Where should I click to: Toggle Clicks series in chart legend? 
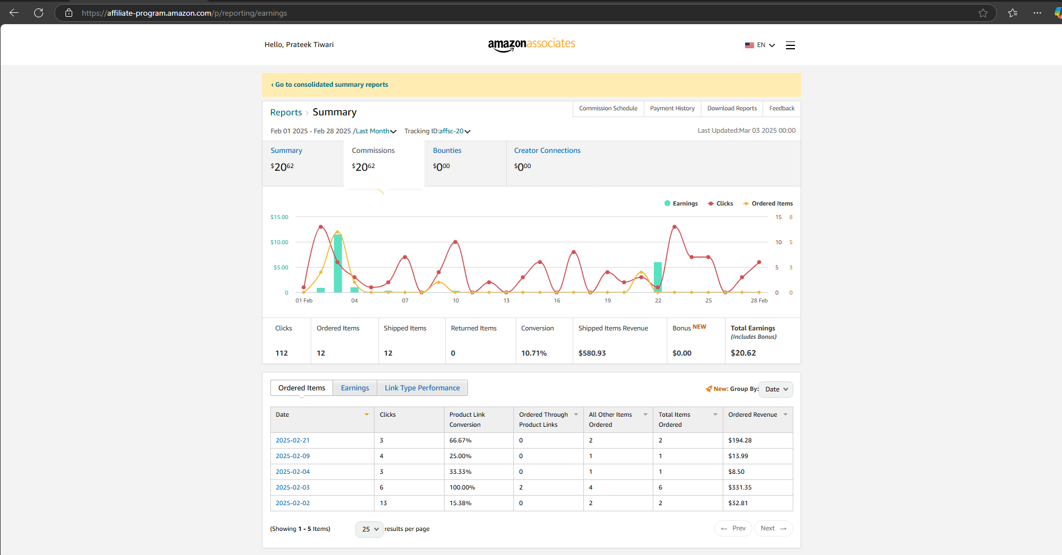pos(721,203)
